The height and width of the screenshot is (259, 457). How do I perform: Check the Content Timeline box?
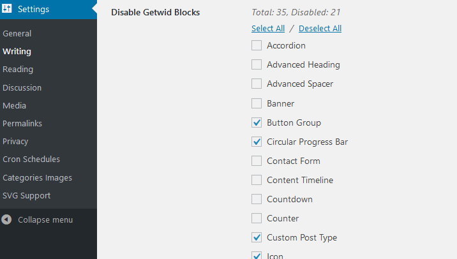257,180
